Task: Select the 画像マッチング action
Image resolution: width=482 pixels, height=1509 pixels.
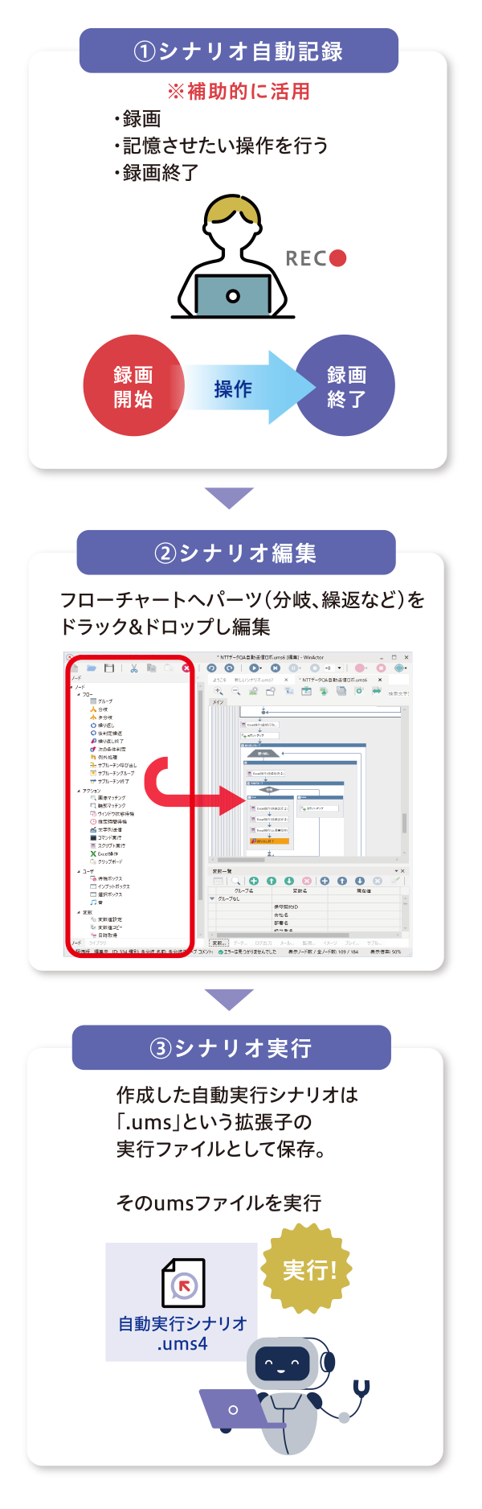Action: (x=108, y=798)
